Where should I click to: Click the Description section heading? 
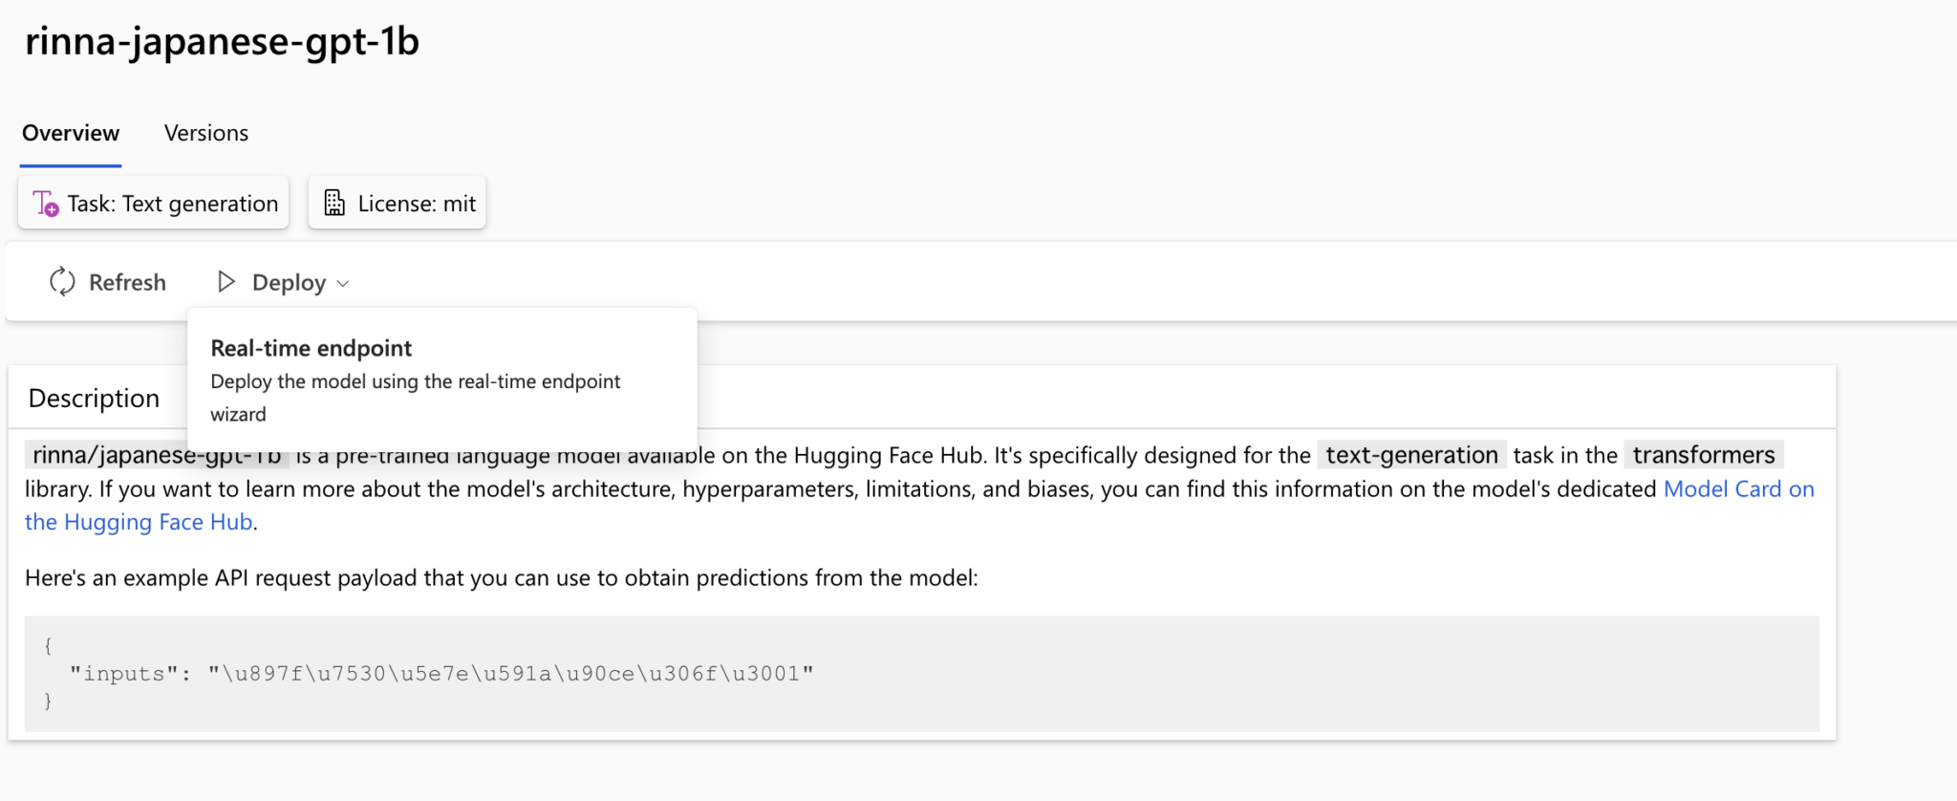pos(94,398)
